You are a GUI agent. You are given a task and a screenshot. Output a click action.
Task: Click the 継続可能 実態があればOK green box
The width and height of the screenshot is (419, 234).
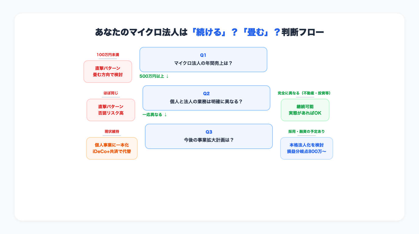coord(305,110)
